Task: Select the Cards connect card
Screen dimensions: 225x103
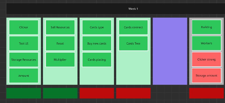Action: click(x=133, y=27)
